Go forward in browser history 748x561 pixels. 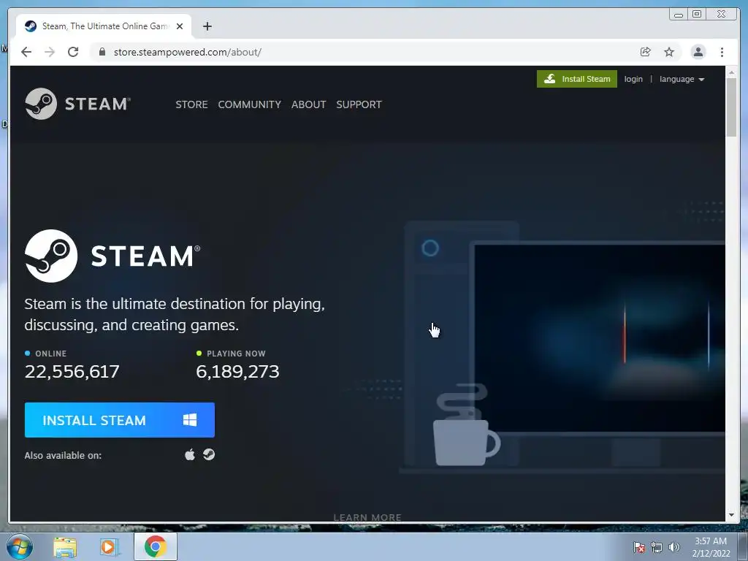[50, 52]
